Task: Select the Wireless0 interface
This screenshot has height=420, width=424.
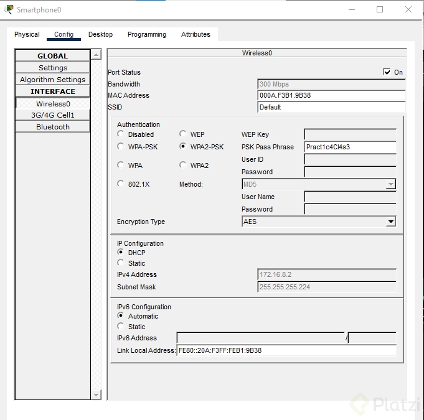Action: 53,103
